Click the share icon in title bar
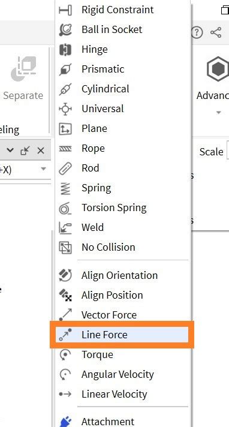This screenshot has height=427, width=229. click(216, 32)
